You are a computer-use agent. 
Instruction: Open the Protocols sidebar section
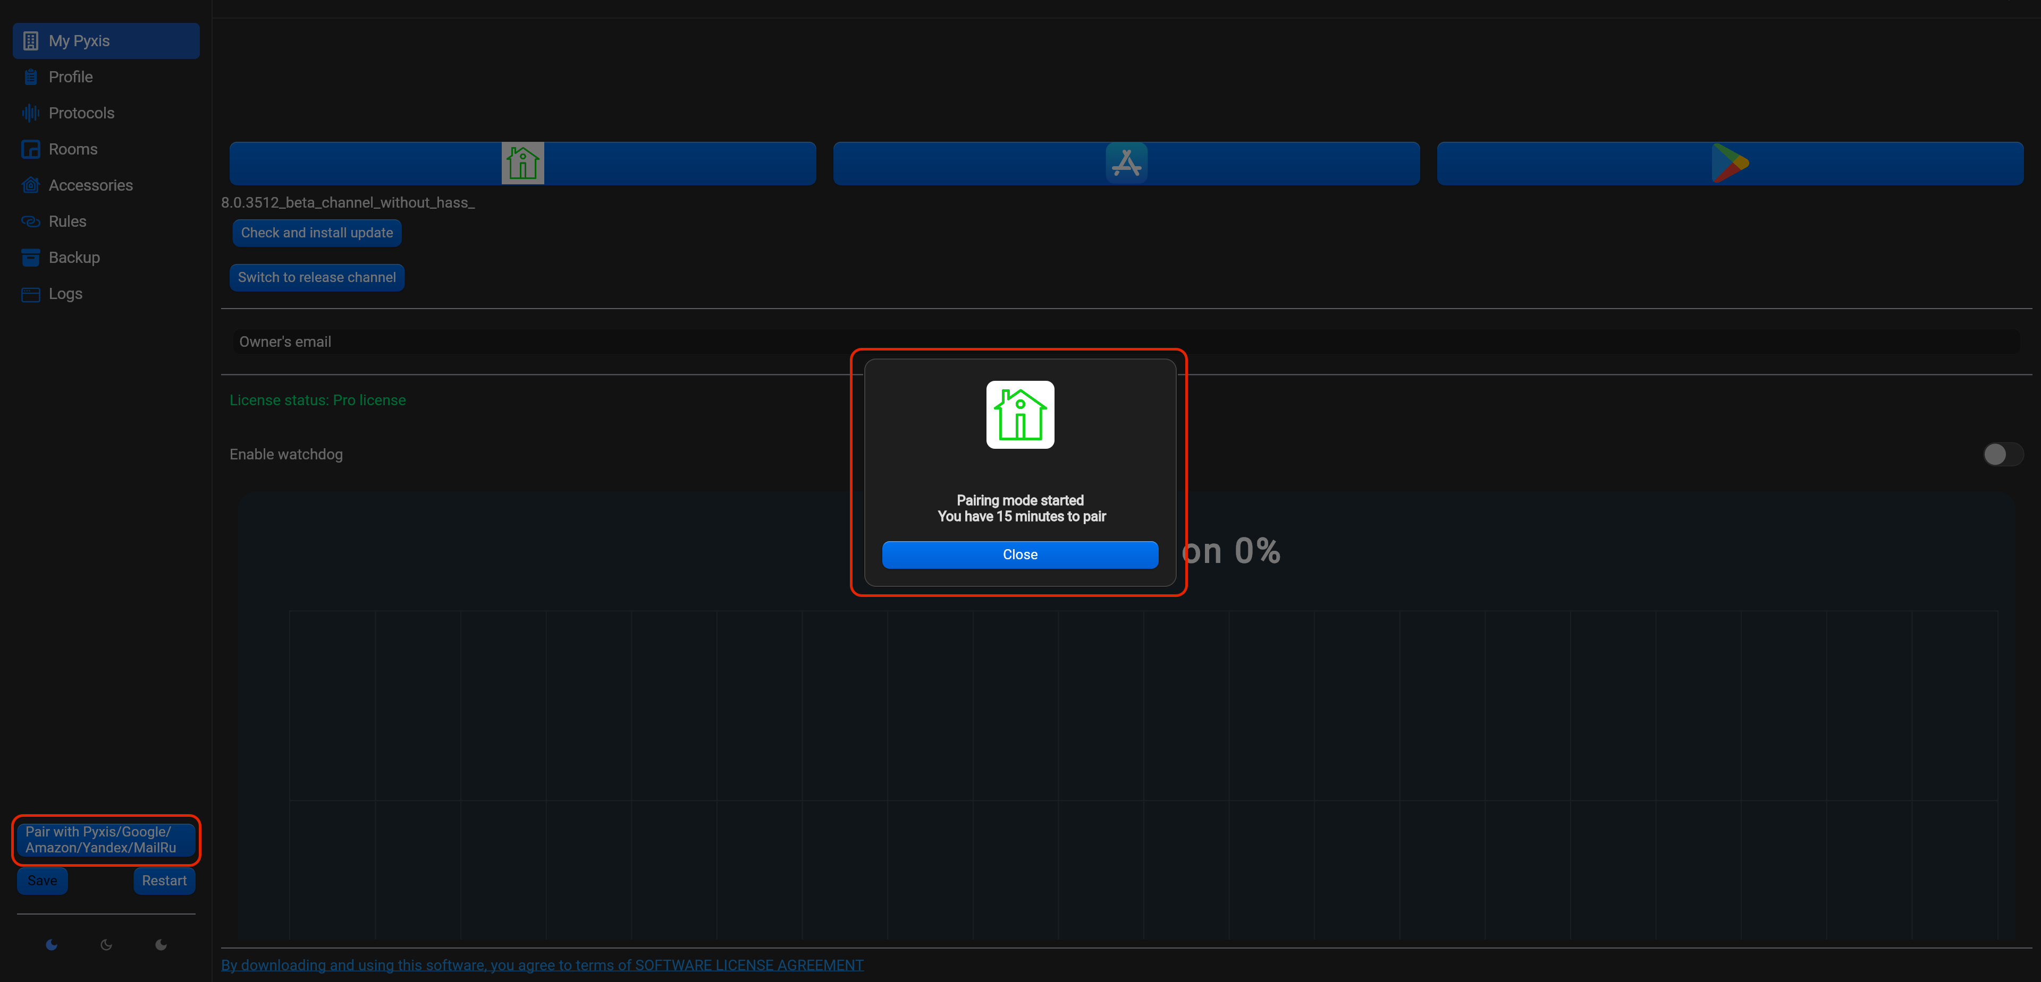coord(81,113)
